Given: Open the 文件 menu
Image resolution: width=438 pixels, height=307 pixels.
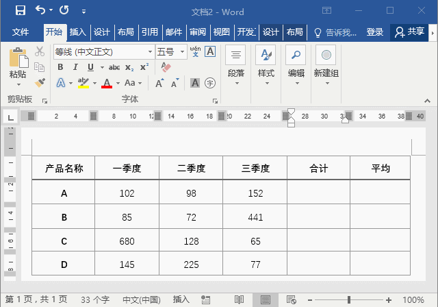Looking at the screenshot, I should pyautogui.click(x=21, y=32).
